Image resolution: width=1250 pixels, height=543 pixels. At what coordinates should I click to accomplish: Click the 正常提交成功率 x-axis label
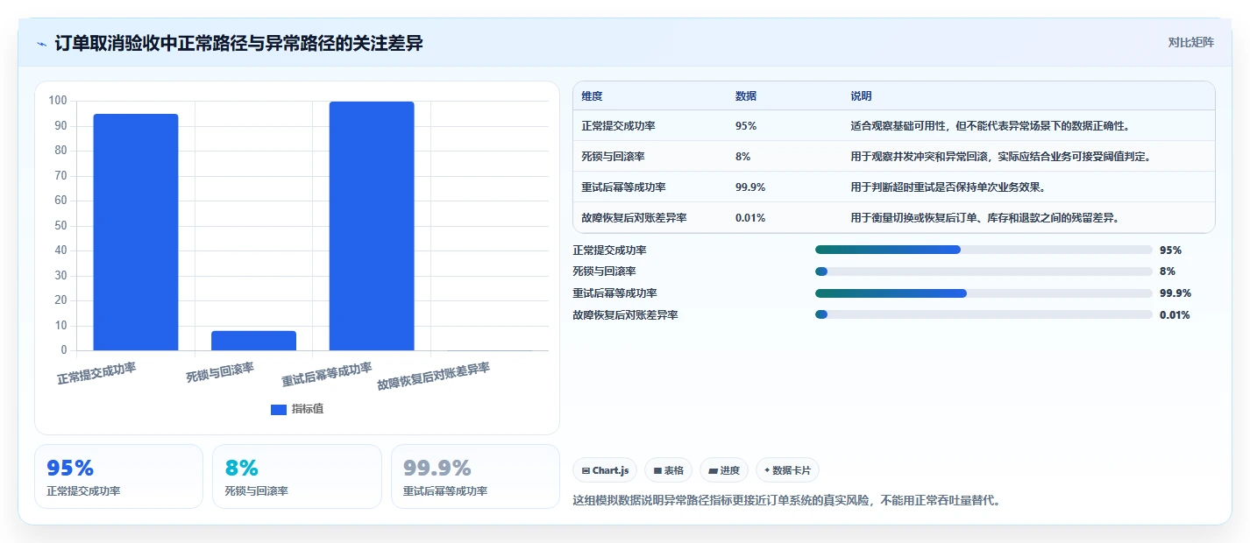click(96, 373)
